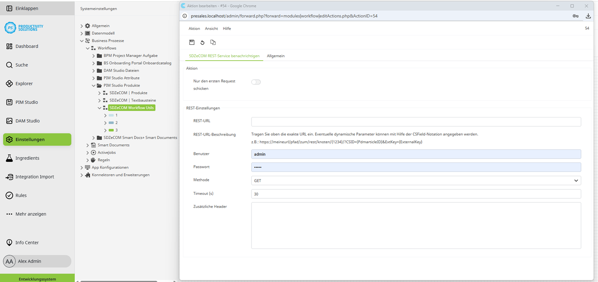Switch to the Allgemein tab

tap(276, 56)
